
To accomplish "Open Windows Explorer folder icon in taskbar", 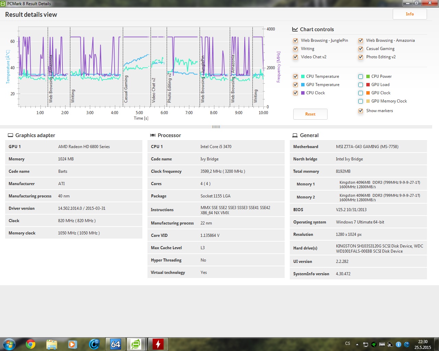I will [51, 344].
